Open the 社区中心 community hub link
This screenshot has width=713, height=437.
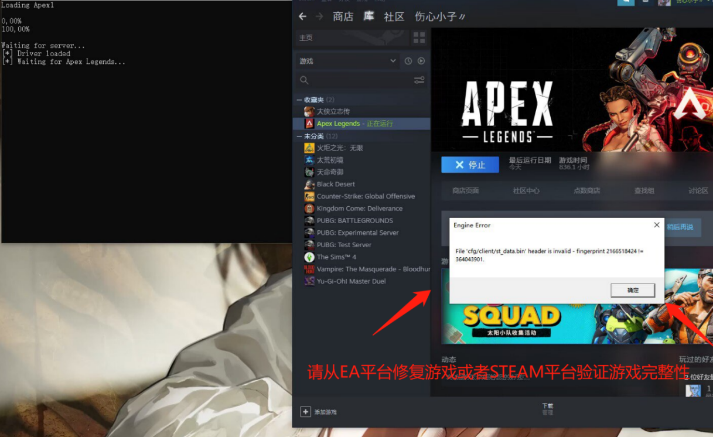(x=526, y=191)
